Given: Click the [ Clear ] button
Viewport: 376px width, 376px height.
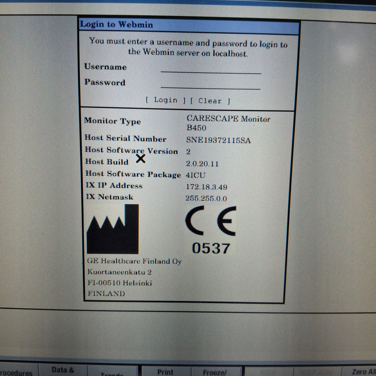Looking at the screenshot, I should pos(211,101).
